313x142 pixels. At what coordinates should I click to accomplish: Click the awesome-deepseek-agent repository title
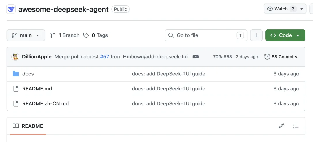tap(63, 9)
